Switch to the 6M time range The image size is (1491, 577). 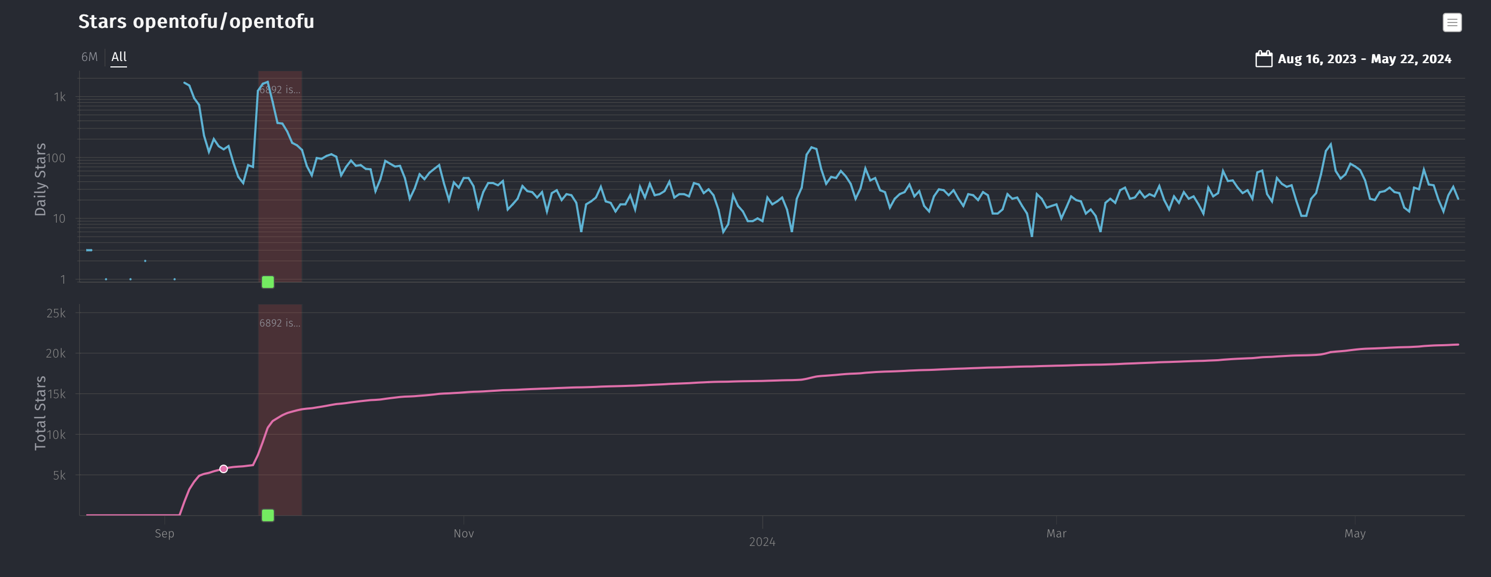pos(89,57)
